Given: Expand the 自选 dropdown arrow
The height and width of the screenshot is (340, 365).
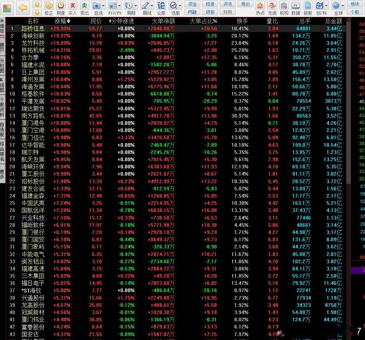Looking at the screenshot, I should pos(103,6).
